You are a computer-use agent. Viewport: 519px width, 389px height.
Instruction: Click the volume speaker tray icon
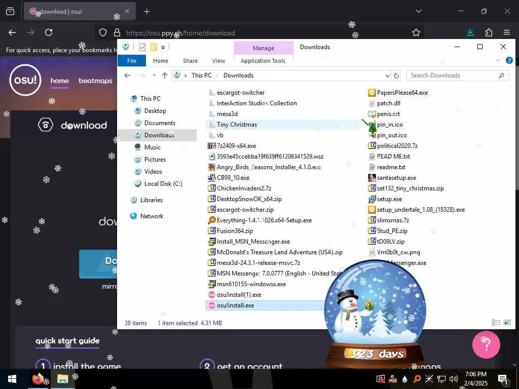click(454, 379)
